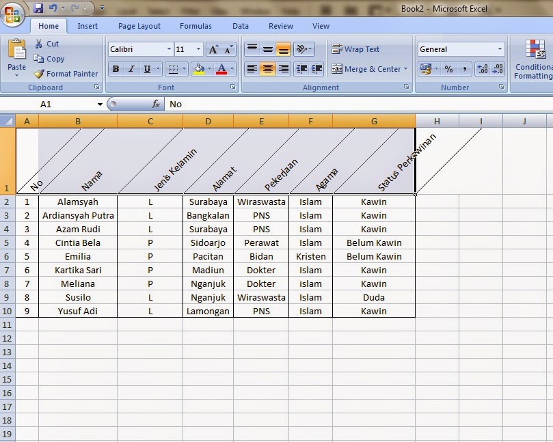
Task: Open Font Color palette dropdown
Action: 232,69
